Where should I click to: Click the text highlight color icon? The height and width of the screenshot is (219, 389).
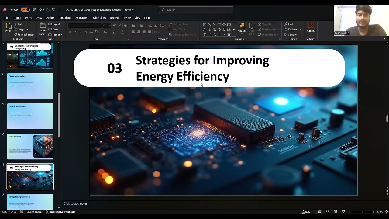pyautogui.click(x=114, y=32)
